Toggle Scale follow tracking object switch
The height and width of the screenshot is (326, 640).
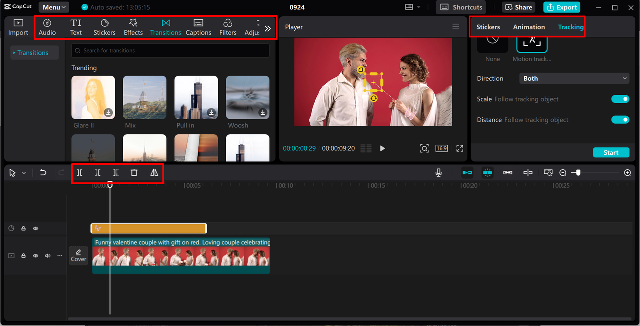620,99
